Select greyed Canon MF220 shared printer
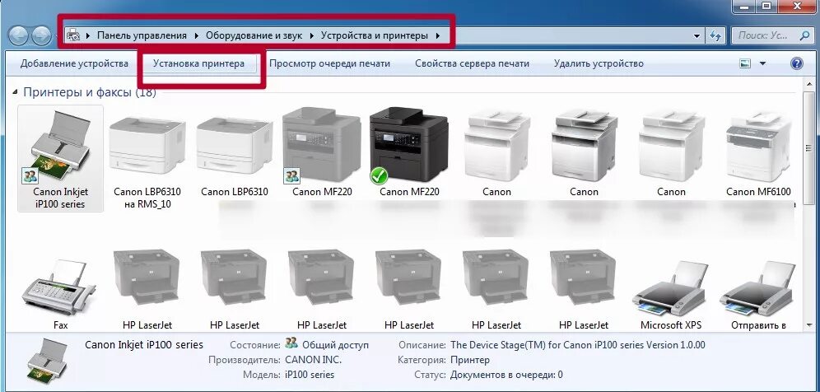Viewport: 820px width, 392px height. pos(322,152)
